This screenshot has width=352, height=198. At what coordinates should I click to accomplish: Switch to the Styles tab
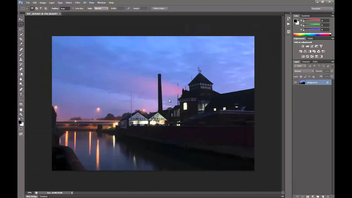pyautogui.click(x=310, y=38)
